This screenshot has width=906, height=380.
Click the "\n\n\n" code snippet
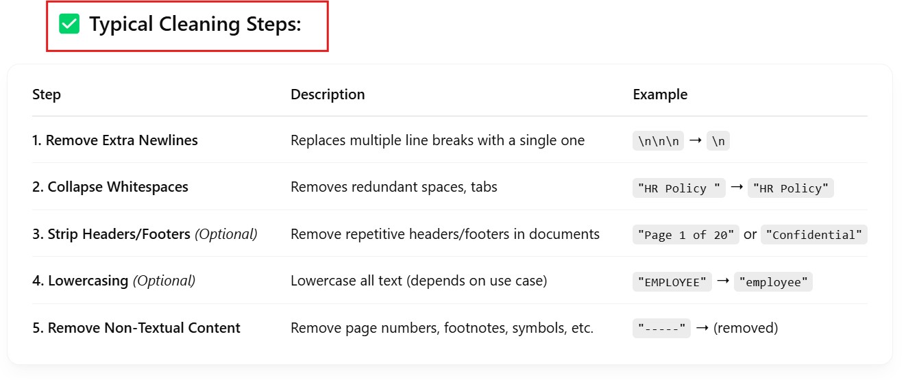(x=658, y=142)
